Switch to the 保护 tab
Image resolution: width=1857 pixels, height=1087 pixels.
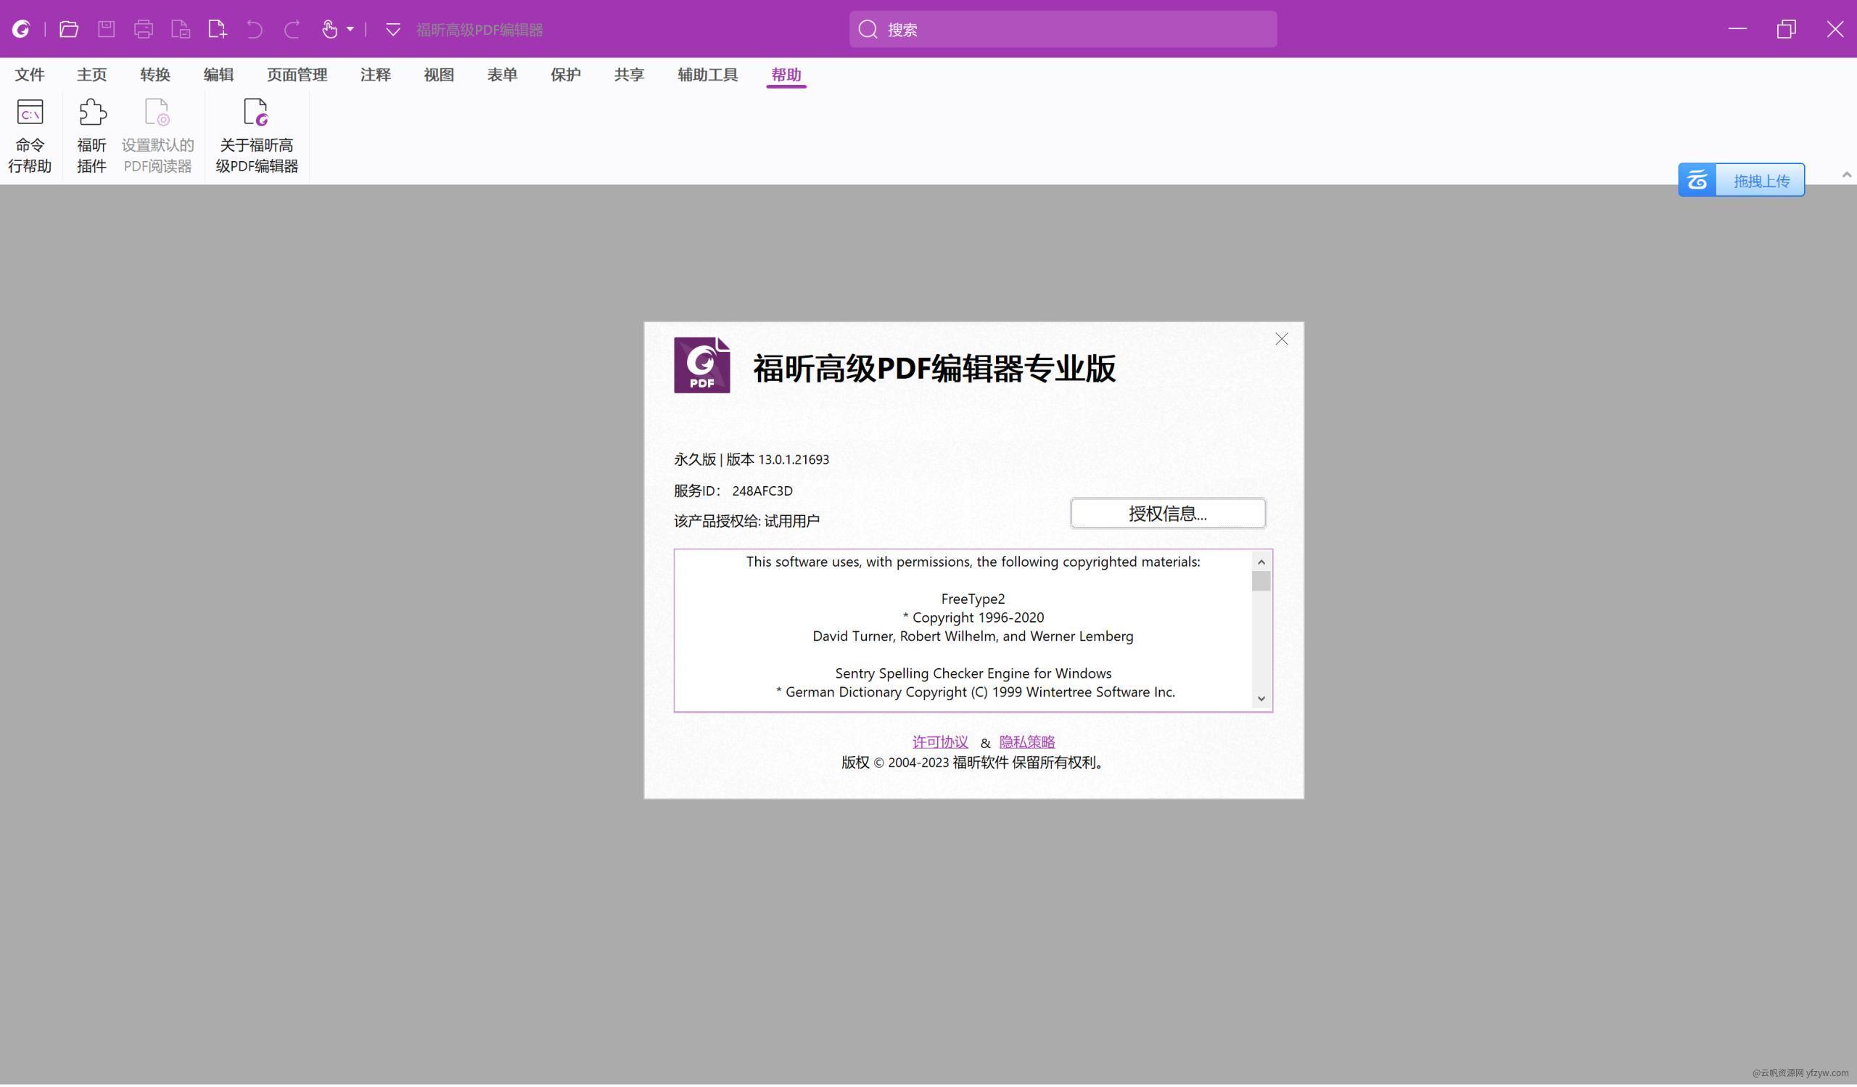pyautogui.click(x=565, y=75)
